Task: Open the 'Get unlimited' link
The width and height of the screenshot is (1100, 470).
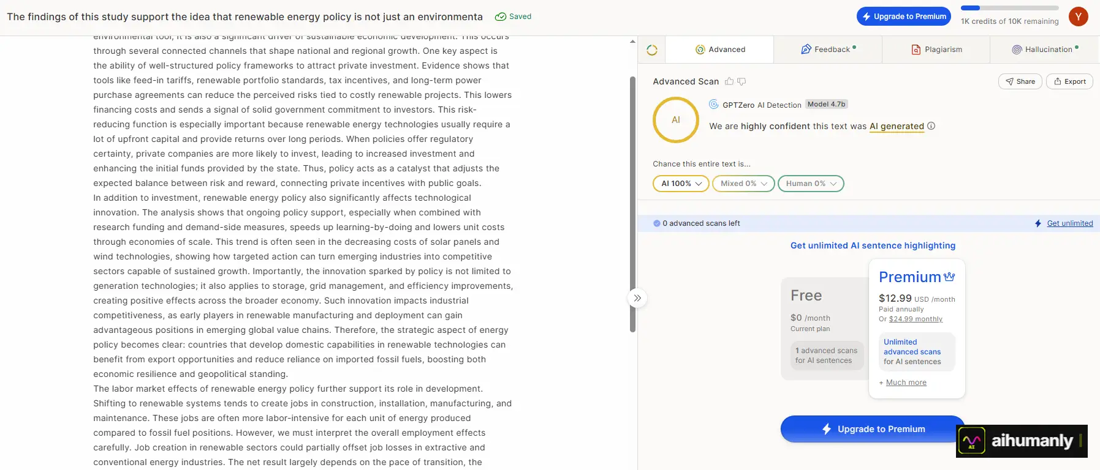Action: 1070,223
